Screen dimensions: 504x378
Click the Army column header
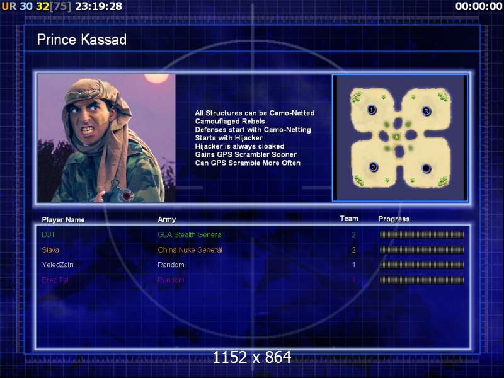[166, 219]
